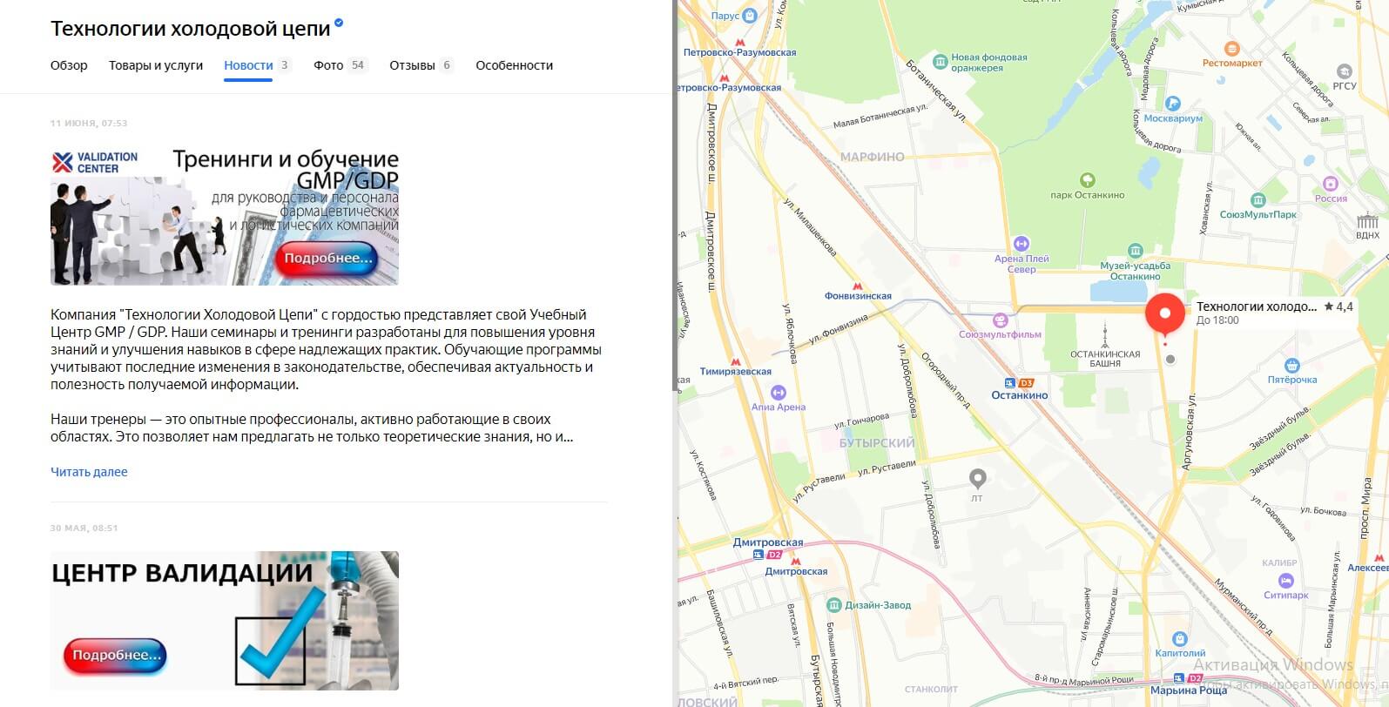Image resolution: width=1389 pixels, height=707 pixels.
Task: Click the Ситипарк hotel icon
Action: [1286, 581]
